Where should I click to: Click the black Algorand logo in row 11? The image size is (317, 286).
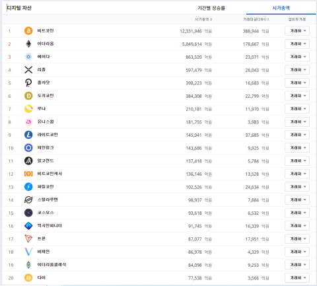pos(28,161)
